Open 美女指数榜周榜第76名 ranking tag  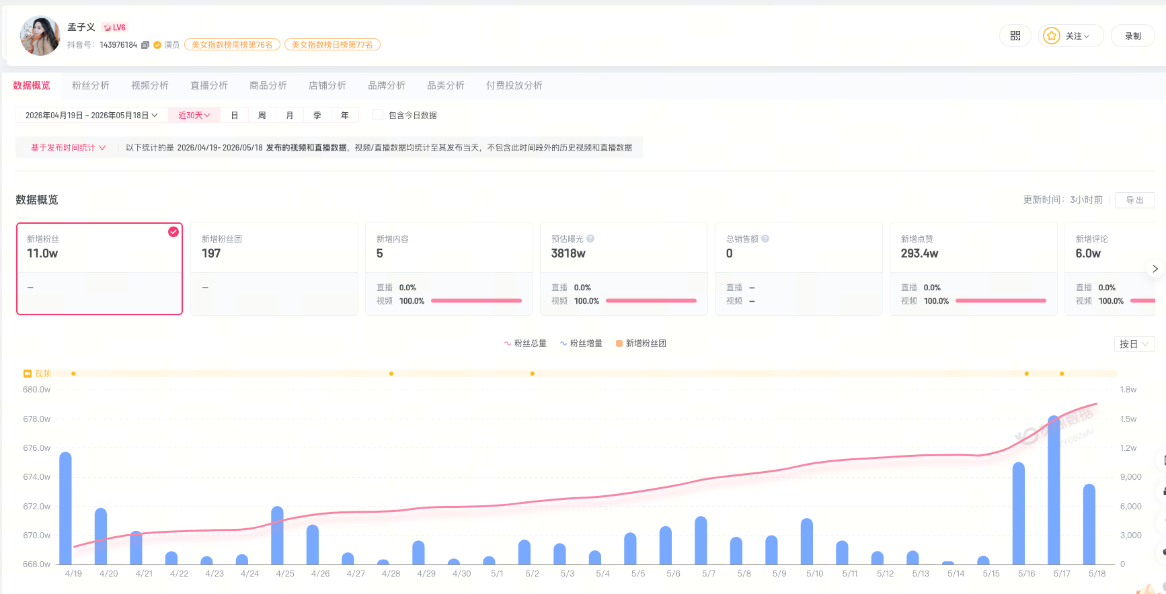pos(232,45)
